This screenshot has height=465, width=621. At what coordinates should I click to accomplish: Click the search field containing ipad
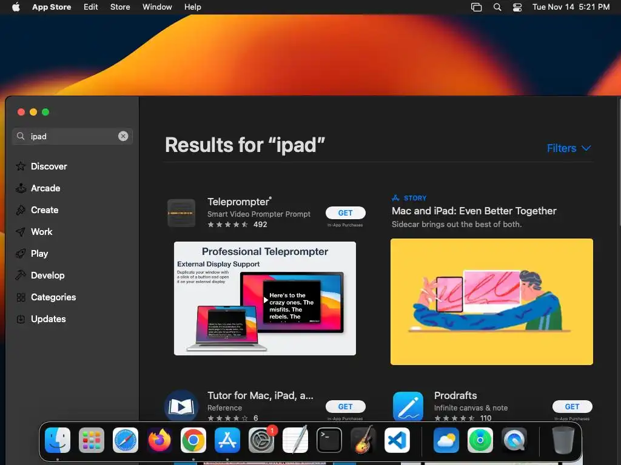point(73,136)
